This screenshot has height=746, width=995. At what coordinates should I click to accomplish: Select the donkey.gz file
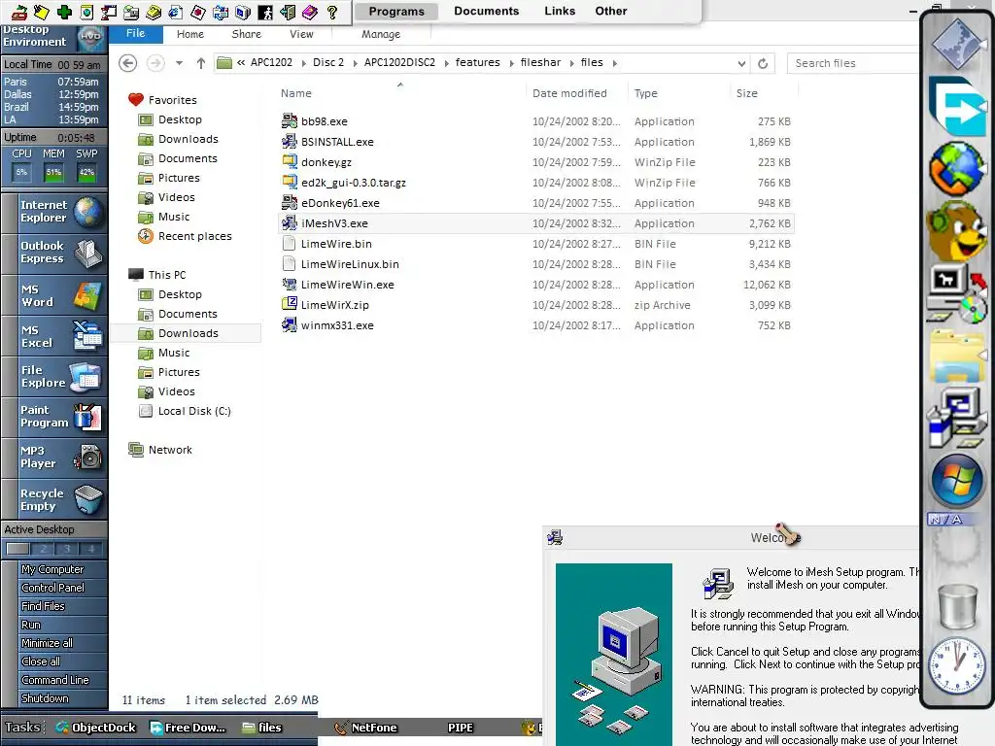pyautogui.click(x=326, y=162)
